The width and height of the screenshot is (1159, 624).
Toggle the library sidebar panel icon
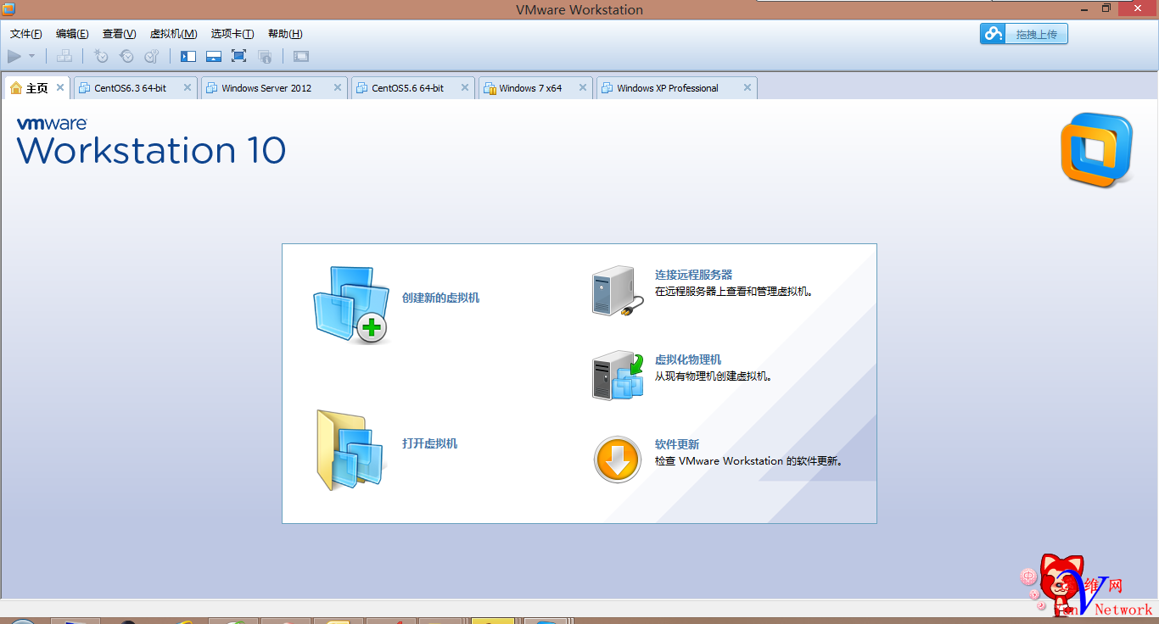click(x=188, y=56)
